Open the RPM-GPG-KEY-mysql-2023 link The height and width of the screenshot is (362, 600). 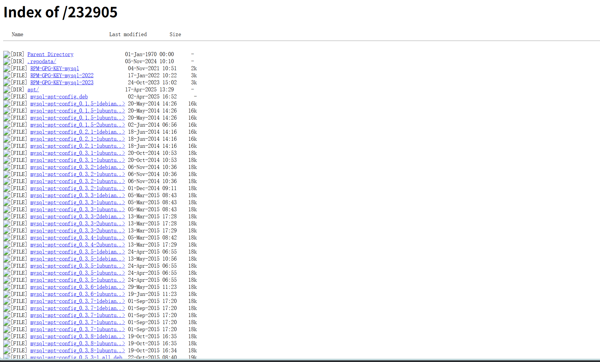point(62,83)
